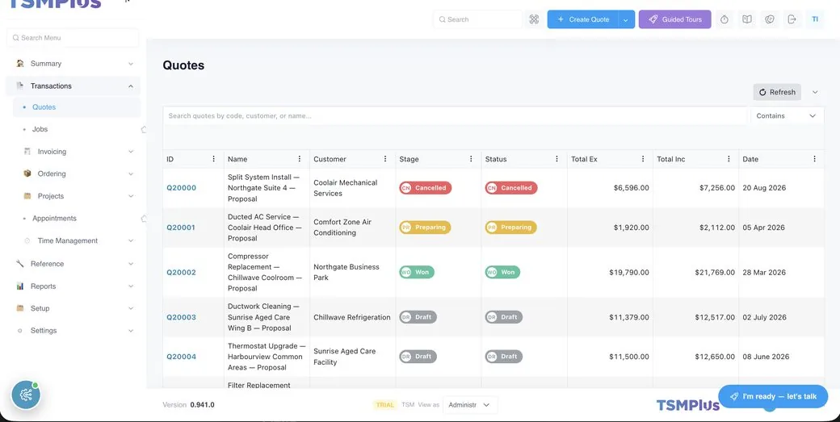Click the command shortcut icon beside Search
This screenshot has width=840, height=422.
[534, 19]
